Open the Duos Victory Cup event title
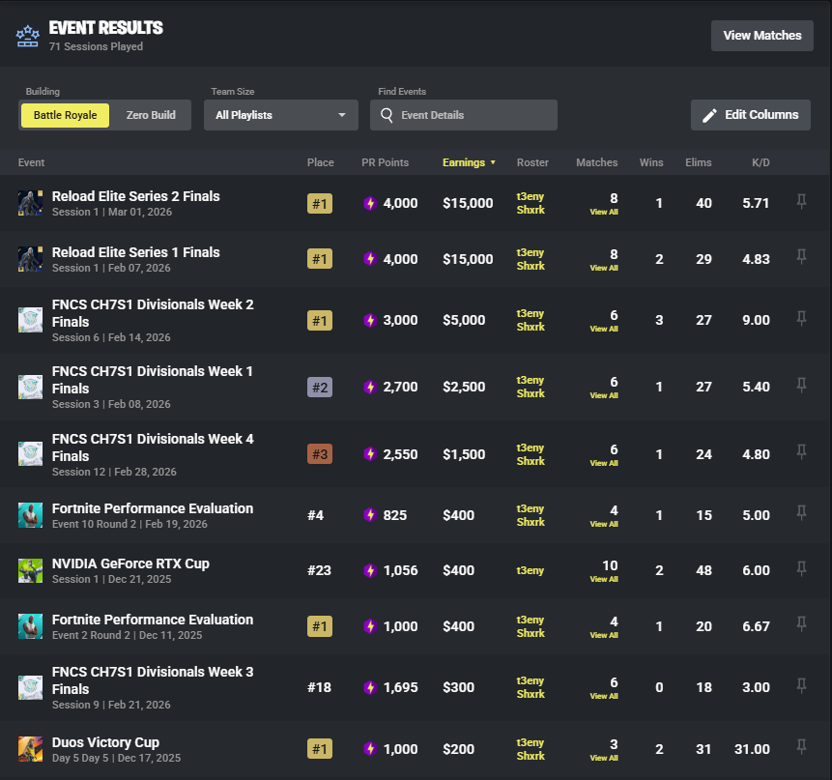832x780 pixels. (105, 742)
